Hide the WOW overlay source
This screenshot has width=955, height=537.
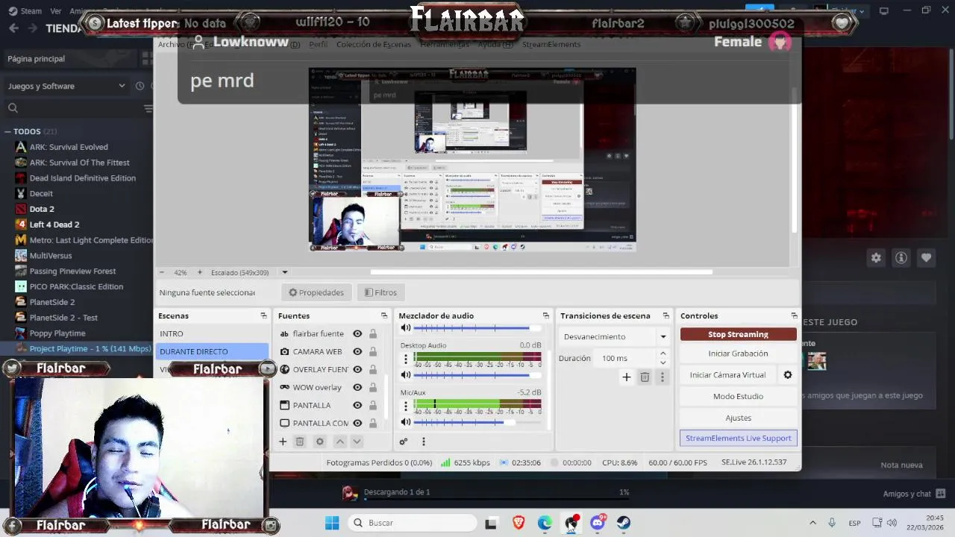point(357,388)
